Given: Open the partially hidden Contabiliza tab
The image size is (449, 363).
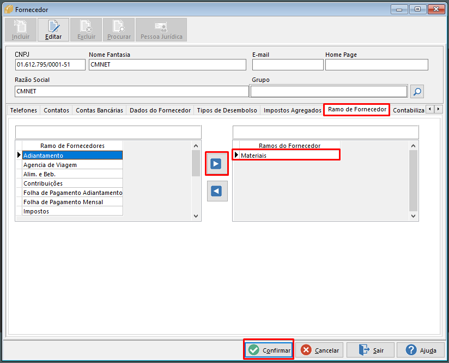Looking at the screenshot, I should coord(408,110).
